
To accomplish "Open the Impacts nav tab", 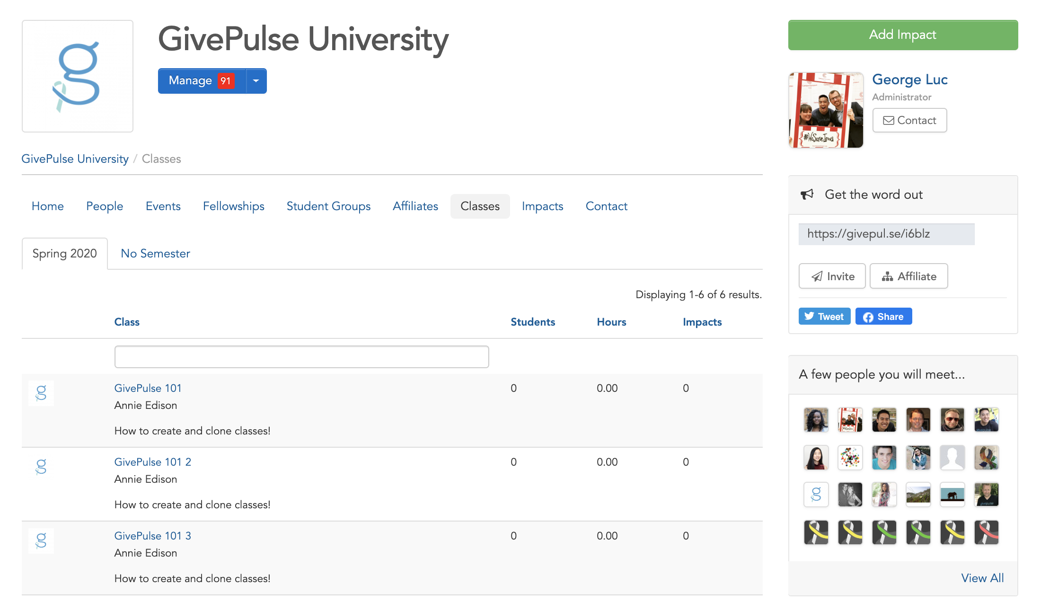I will (x=543, y=206).
